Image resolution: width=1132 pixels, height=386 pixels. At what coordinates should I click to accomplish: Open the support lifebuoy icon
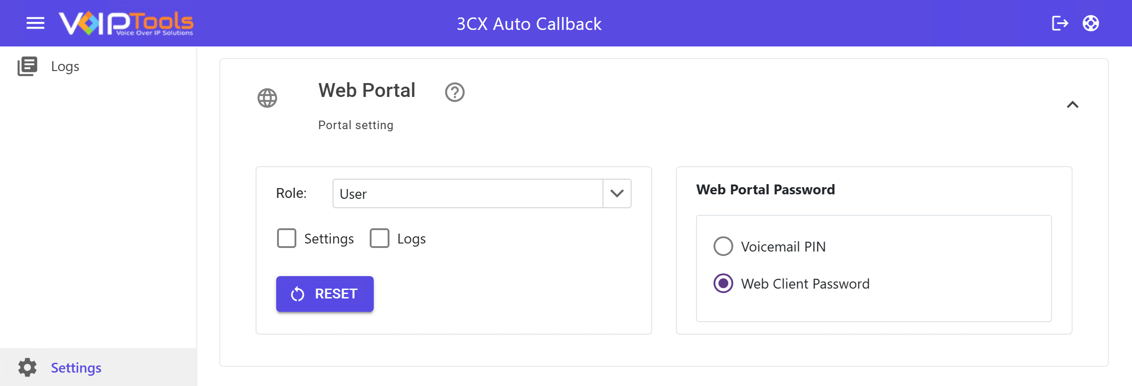click(x=1091, y=23)
